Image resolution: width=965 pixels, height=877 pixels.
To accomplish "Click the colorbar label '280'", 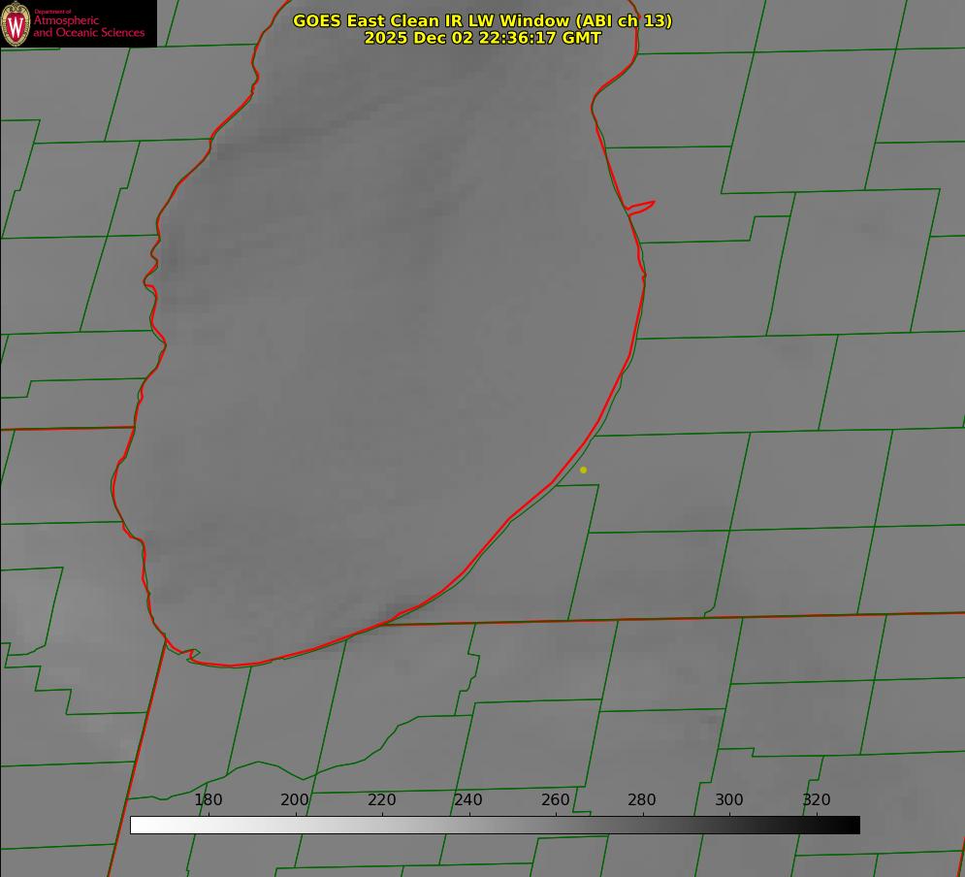I will (x=642, y=799).
